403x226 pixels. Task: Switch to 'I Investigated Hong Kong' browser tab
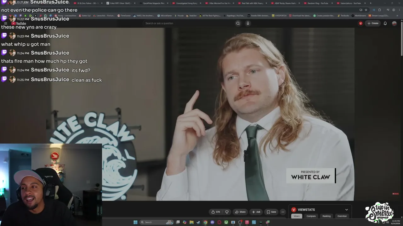(x=186, y=3)
